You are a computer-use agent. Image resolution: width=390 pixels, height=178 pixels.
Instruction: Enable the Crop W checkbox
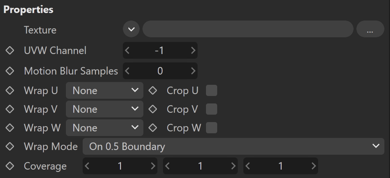click(212, 128)
